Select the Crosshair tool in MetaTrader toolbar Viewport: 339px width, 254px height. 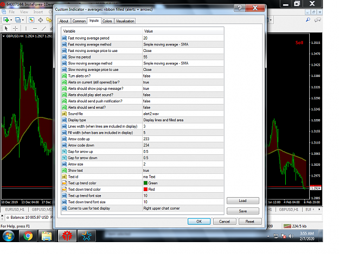pyautogui.click(x=15, y=28)
